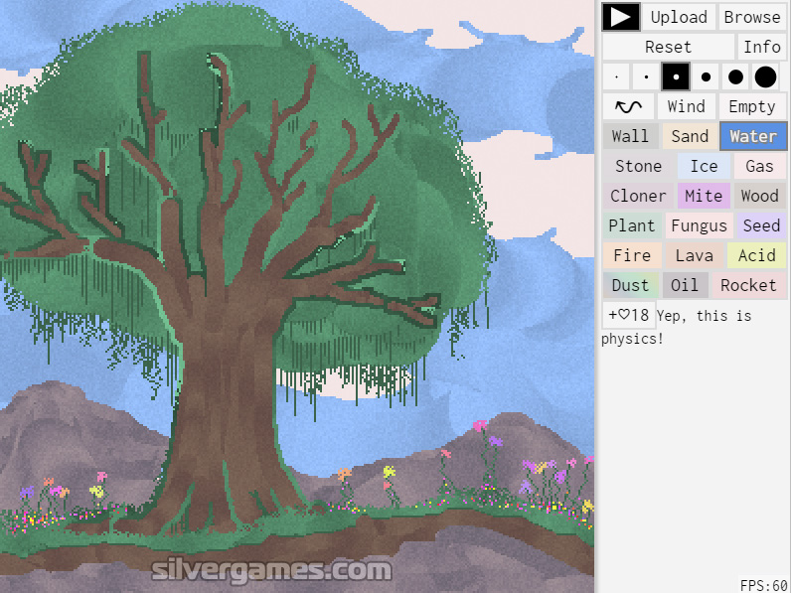Viewport: 791px width, 593px height.
Task: Choose the Empty eraser element
Action: 751,106
